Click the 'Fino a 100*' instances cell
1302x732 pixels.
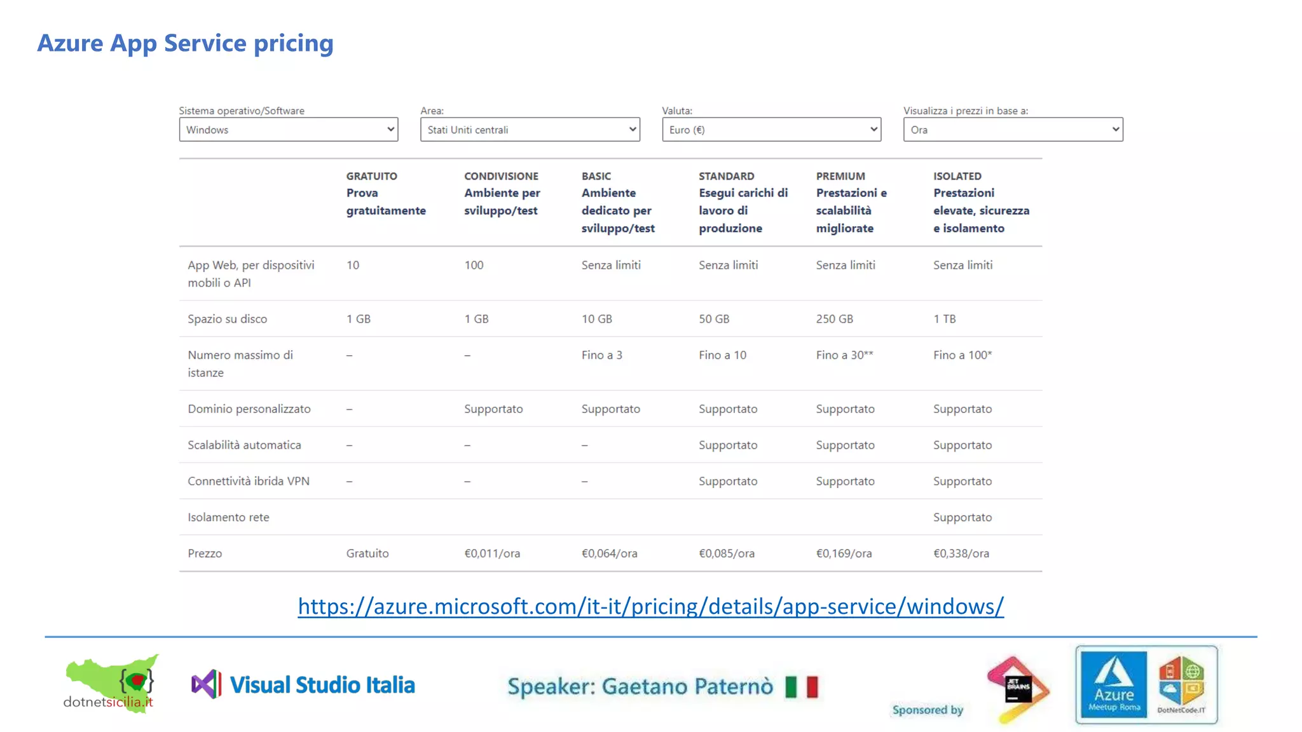(963, 355)
